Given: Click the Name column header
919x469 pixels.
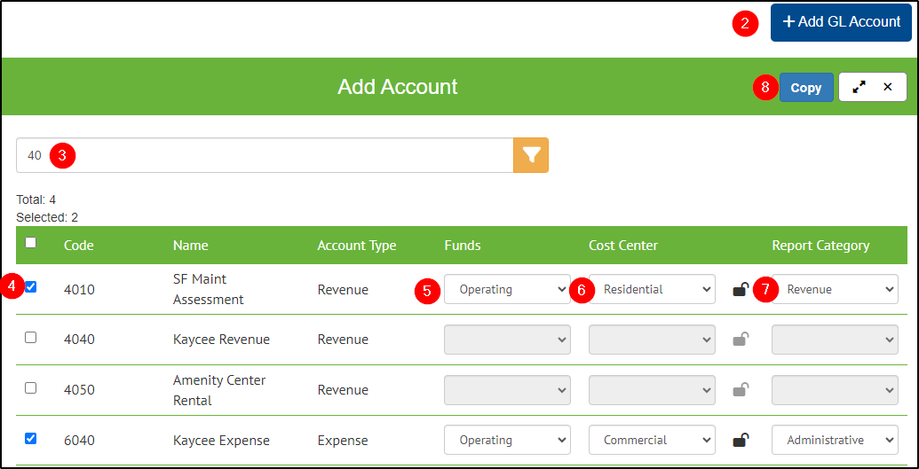Looking at the screenshot, I should coord(191,246).
